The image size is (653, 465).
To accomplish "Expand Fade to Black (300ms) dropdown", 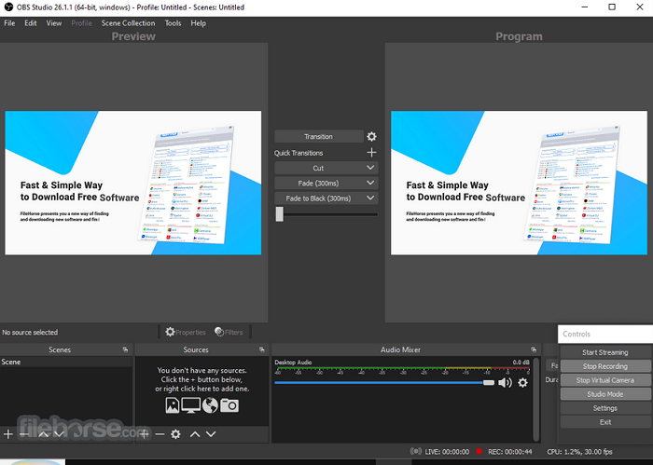I will coord(371,198).
